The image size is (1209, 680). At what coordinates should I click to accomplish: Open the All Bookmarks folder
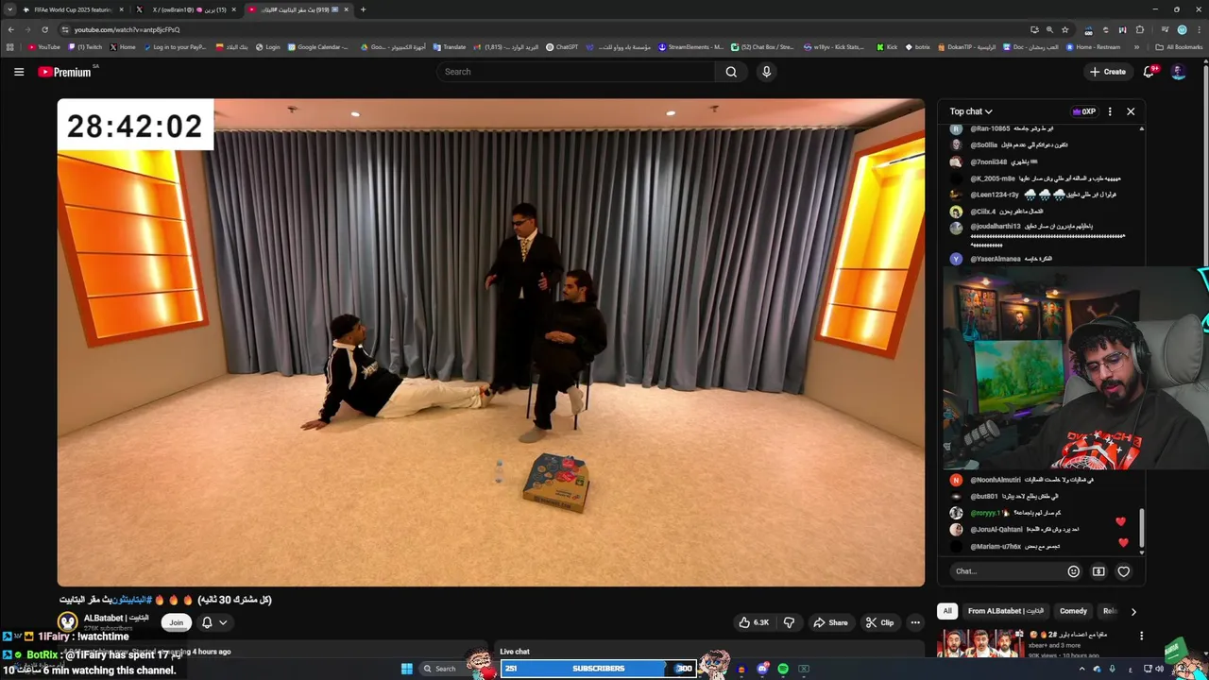click(x=1179, y=46)
